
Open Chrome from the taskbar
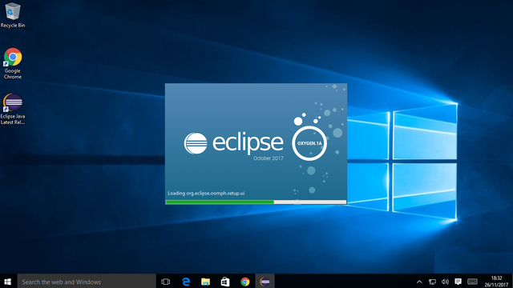point(244,282)
